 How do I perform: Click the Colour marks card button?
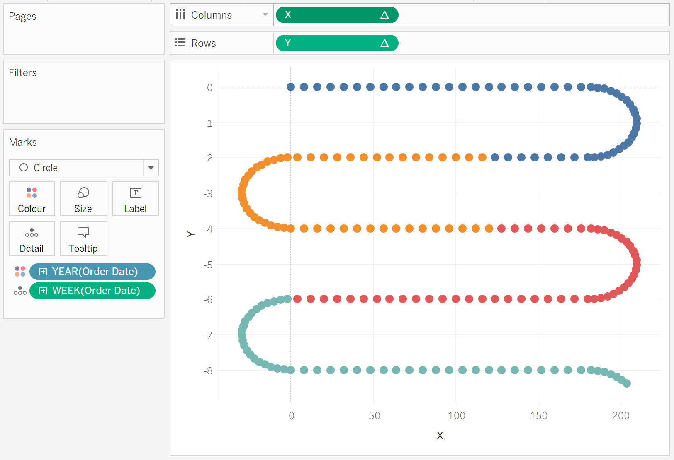(32, 199)
